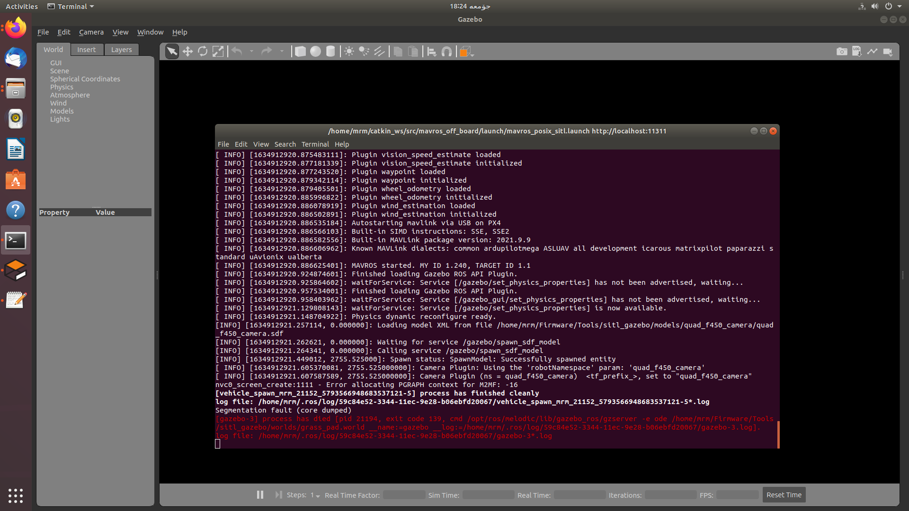Click the Copy icon in Gazebo toolbar

tap(398, 52)
